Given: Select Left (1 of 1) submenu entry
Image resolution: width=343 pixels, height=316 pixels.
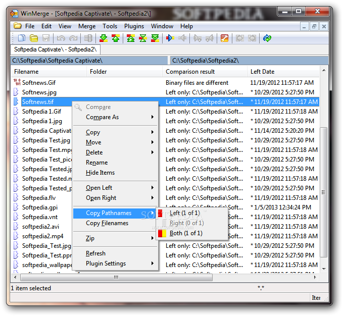Looking at the screenshot, I should [x=192, y=213].
